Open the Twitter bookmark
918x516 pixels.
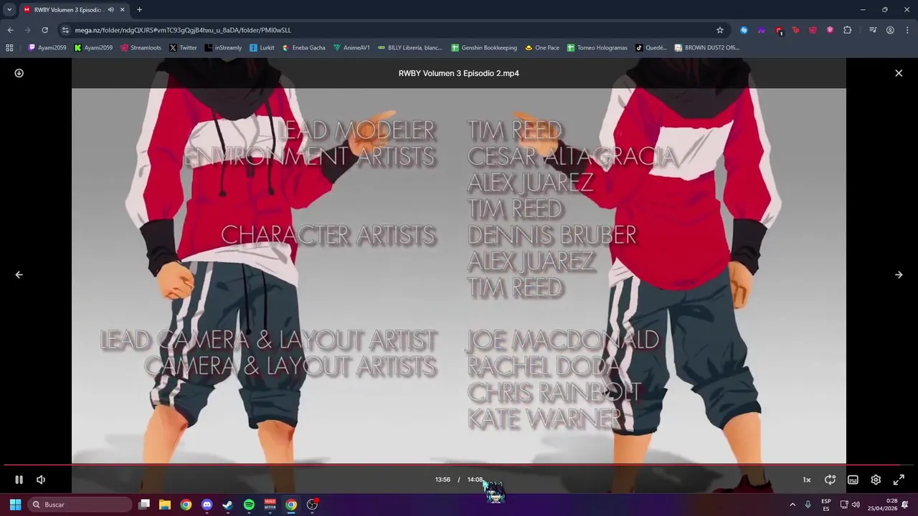pos(183,48)
